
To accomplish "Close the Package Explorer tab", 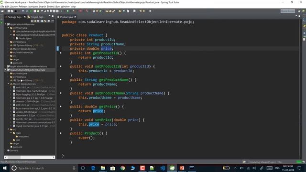I will 25,17.
